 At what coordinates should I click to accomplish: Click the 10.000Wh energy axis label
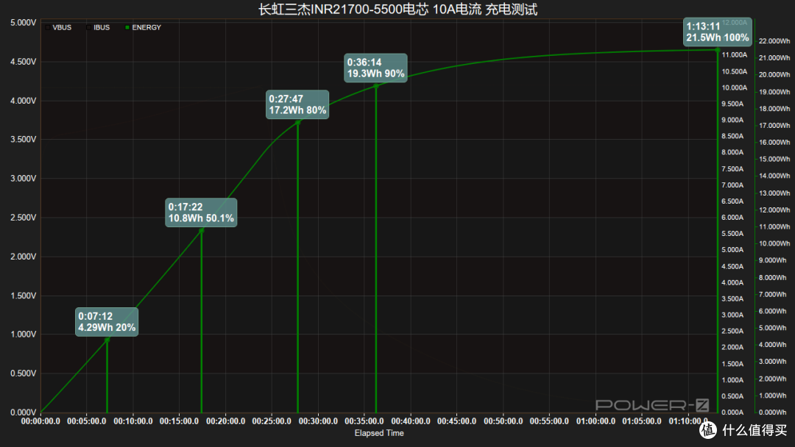774,243
